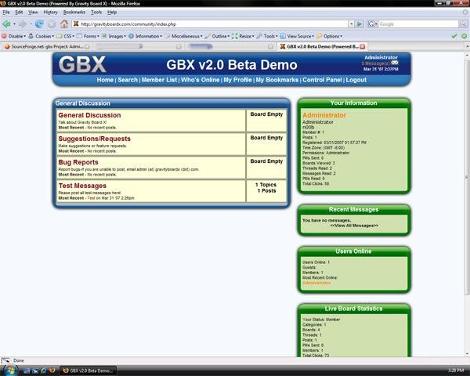Close the GBX v2.0 Beta Demo tab
Viewport: 470px width, 376px height.
pos(363,46)
